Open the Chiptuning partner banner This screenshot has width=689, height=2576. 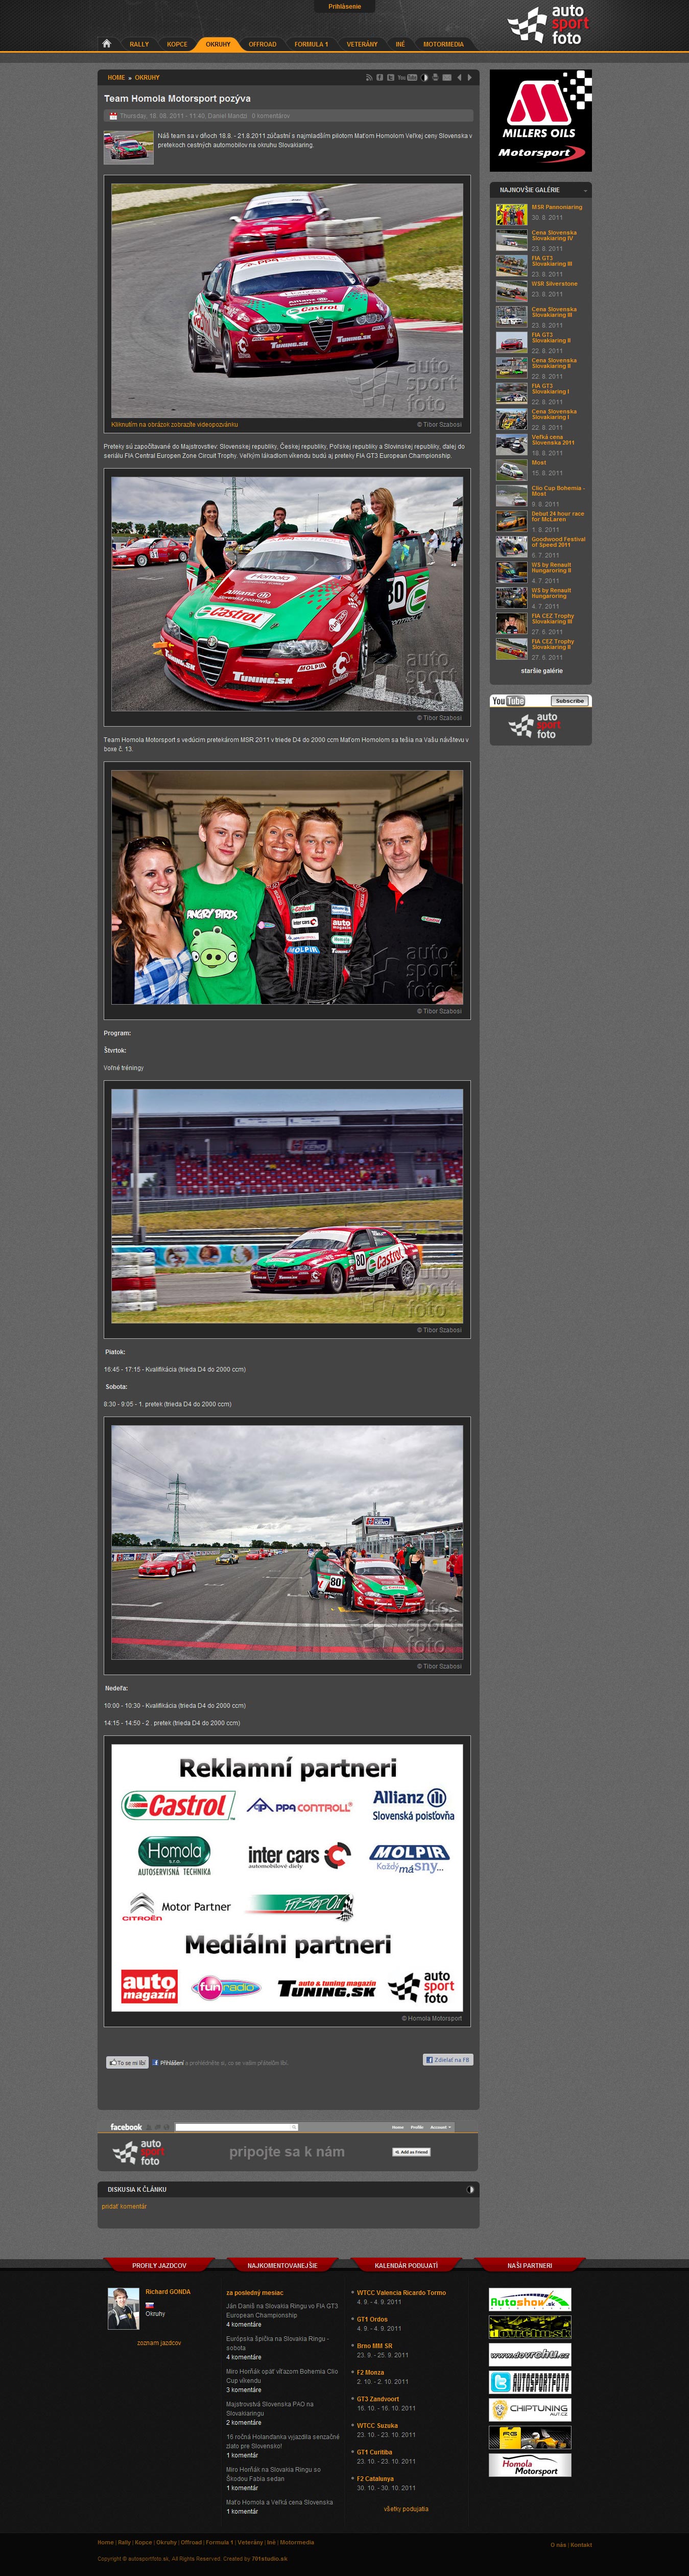[x=530, y=2410]
